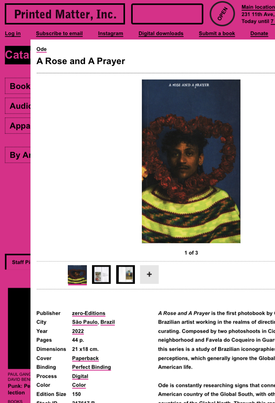Filter by São Paulo city link
This screenshot has height=403, width=275.
pos(85,322)
